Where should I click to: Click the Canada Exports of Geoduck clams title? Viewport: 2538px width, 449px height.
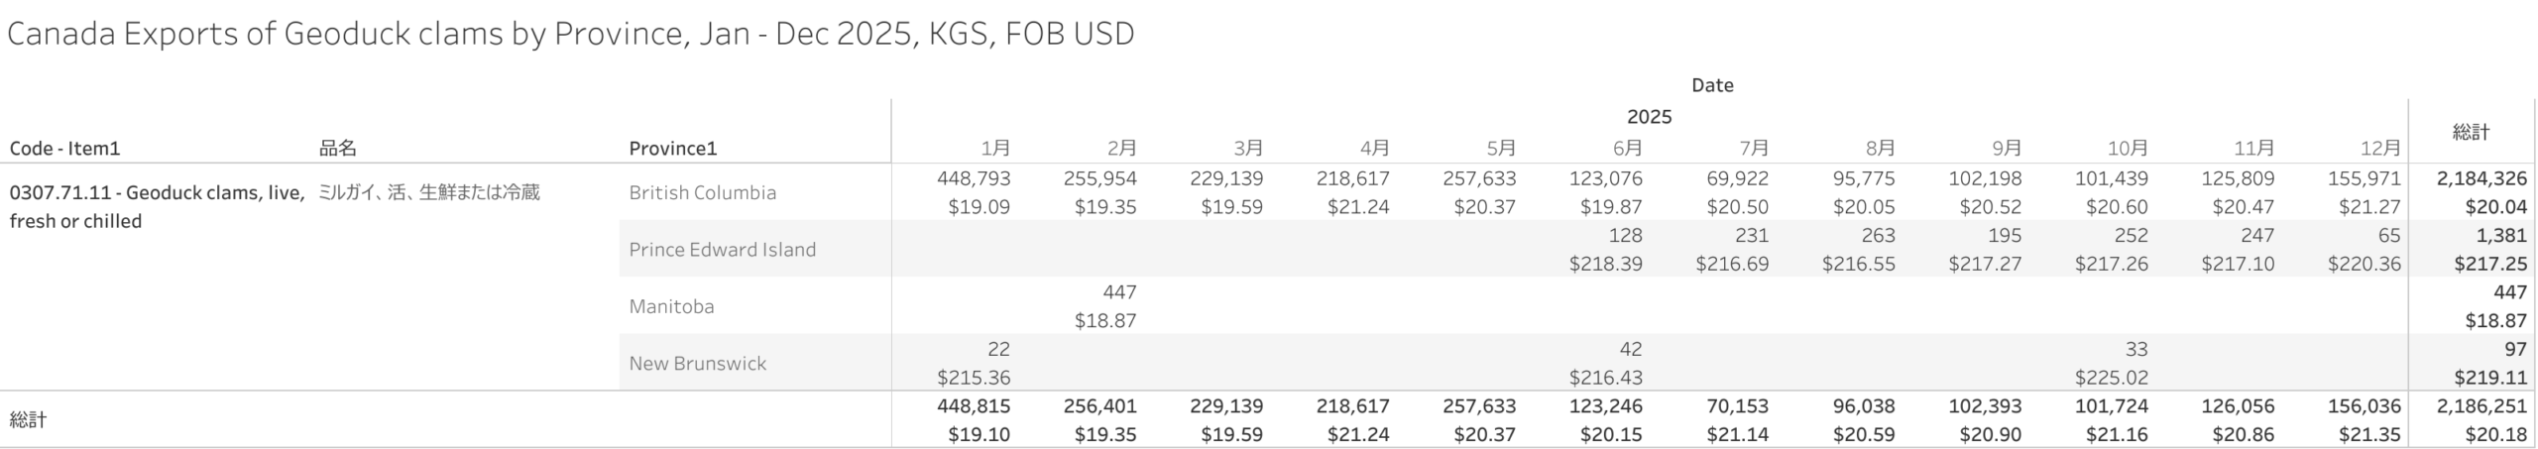[570, 35]
